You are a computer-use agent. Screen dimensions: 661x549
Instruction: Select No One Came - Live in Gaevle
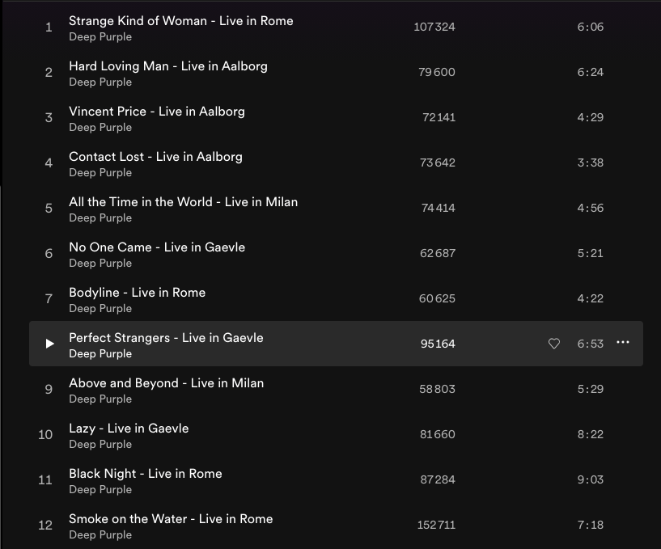click(157, 247)
